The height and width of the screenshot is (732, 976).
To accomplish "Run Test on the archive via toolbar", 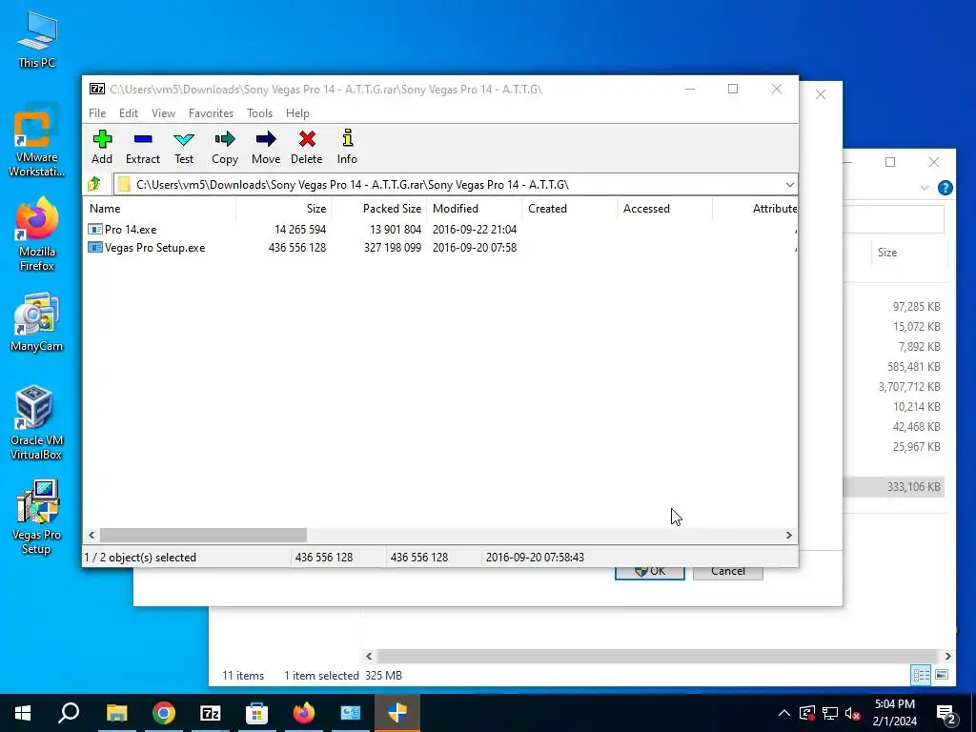I will coord(184,147).
